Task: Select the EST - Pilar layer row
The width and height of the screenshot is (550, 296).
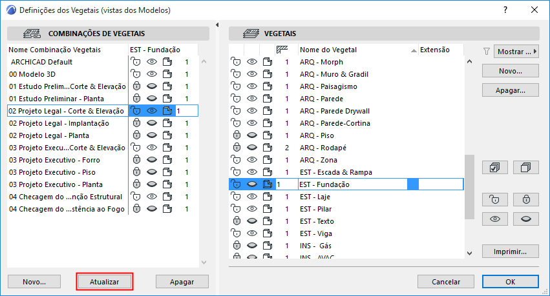Action: (x=324, y=209)
